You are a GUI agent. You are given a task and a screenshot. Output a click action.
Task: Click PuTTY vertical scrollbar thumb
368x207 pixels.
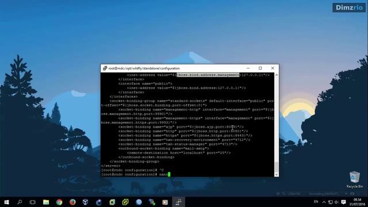277,167
